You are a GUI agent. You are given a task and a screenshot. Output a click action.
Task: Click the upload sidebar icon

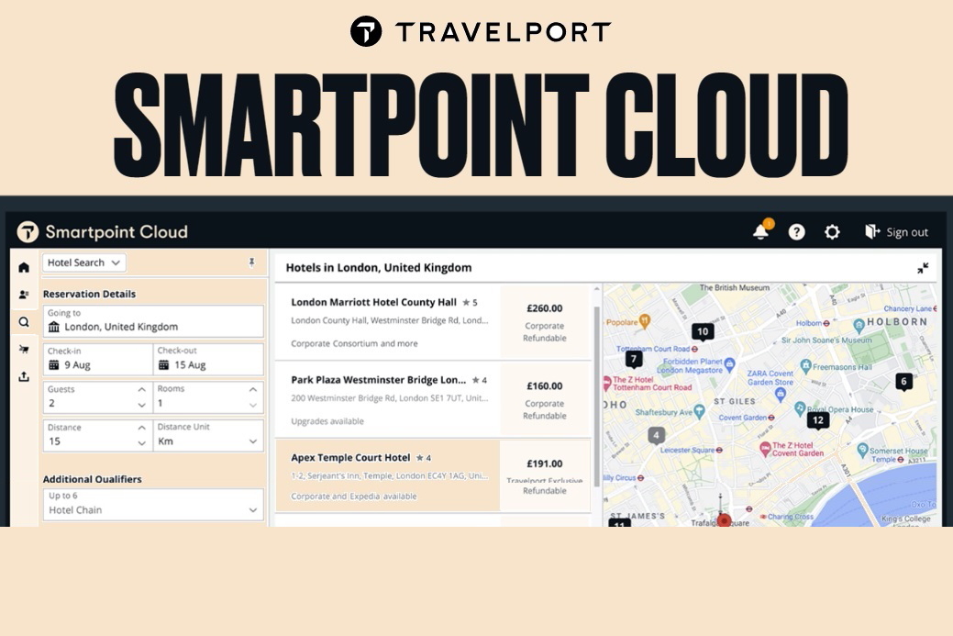24,376
